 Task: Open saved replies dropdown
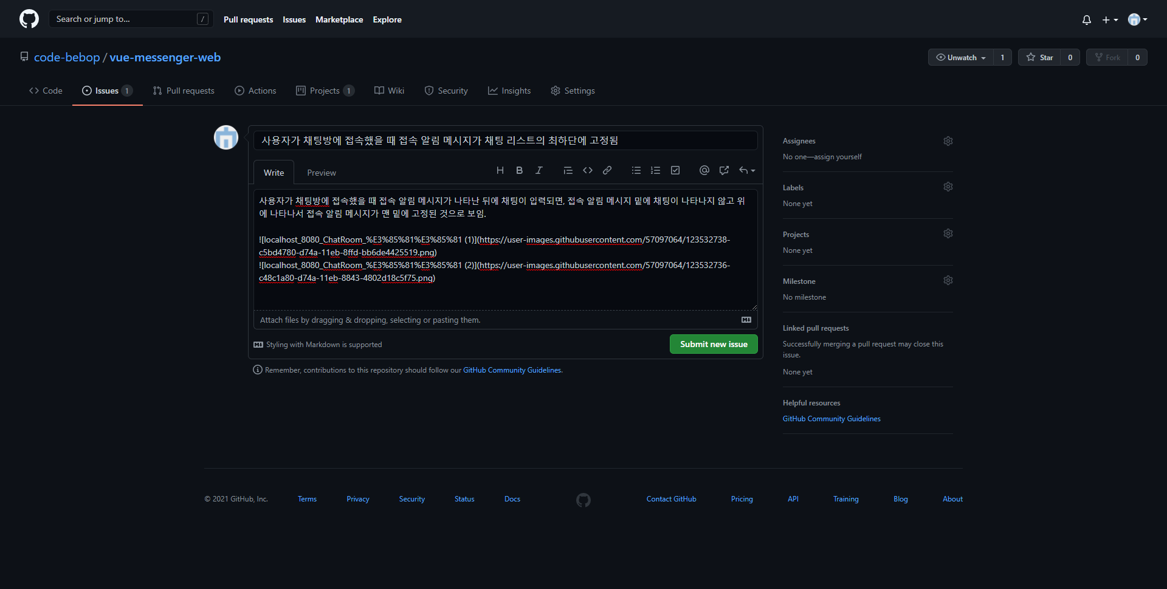[747, 170]
